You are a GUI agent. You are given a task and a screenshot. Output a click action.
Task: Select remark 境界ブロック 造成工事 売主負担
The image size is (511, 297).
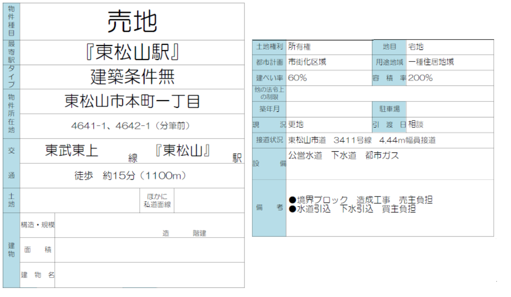click(360, 200)
